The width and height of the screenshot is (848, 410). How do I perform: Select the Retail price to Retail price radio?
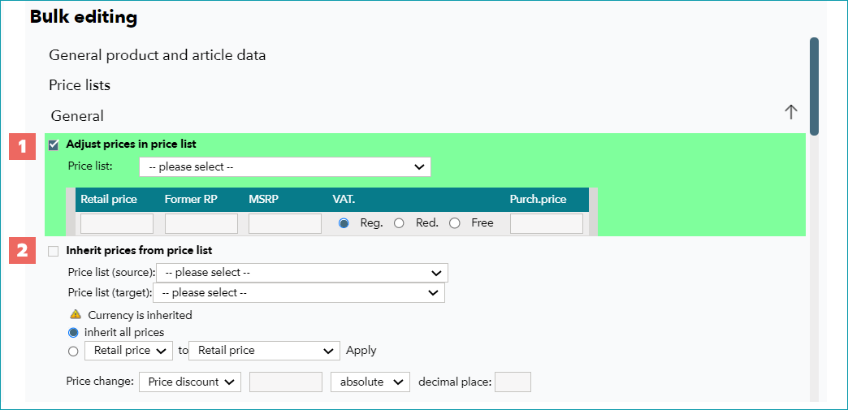click(x=74, y=351)
